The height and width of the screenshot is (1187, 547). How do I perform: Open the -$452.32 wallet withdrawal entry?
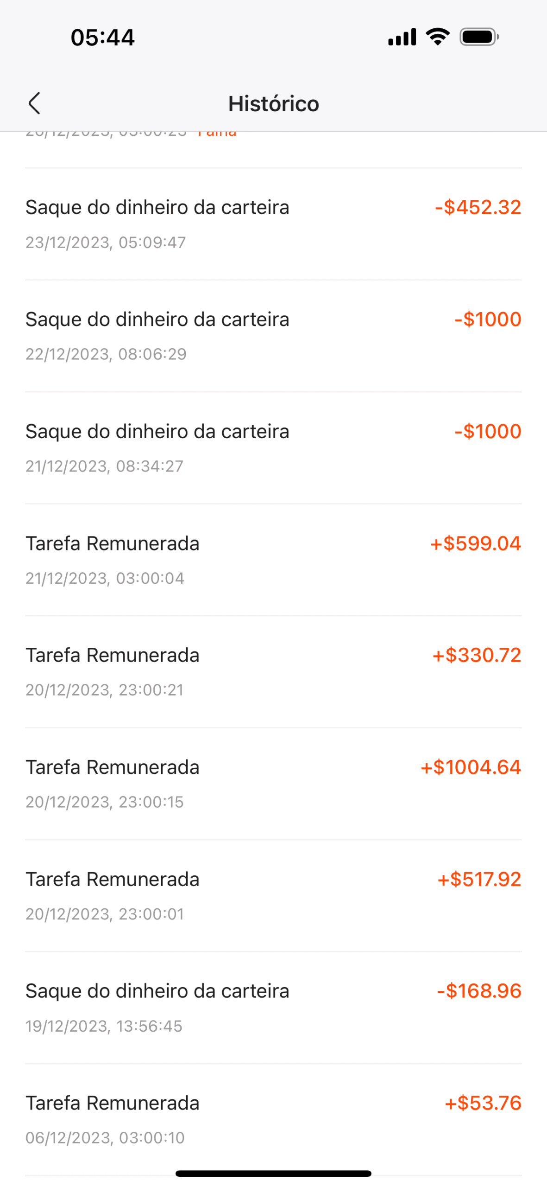coord(273,224)
